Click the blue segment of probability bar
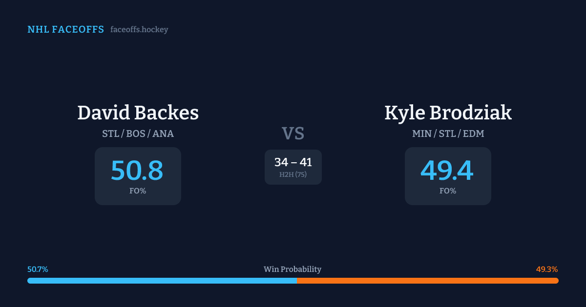The image size is (586, 307). (161, 281)
